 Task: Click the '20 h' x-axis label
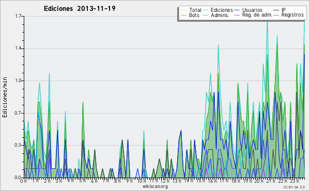coord(259,181)
